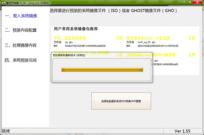This screenshot has height=135, width=204.
Task: Select step 二、预装内容配置 in sidebar
Action: coord(21,30)
